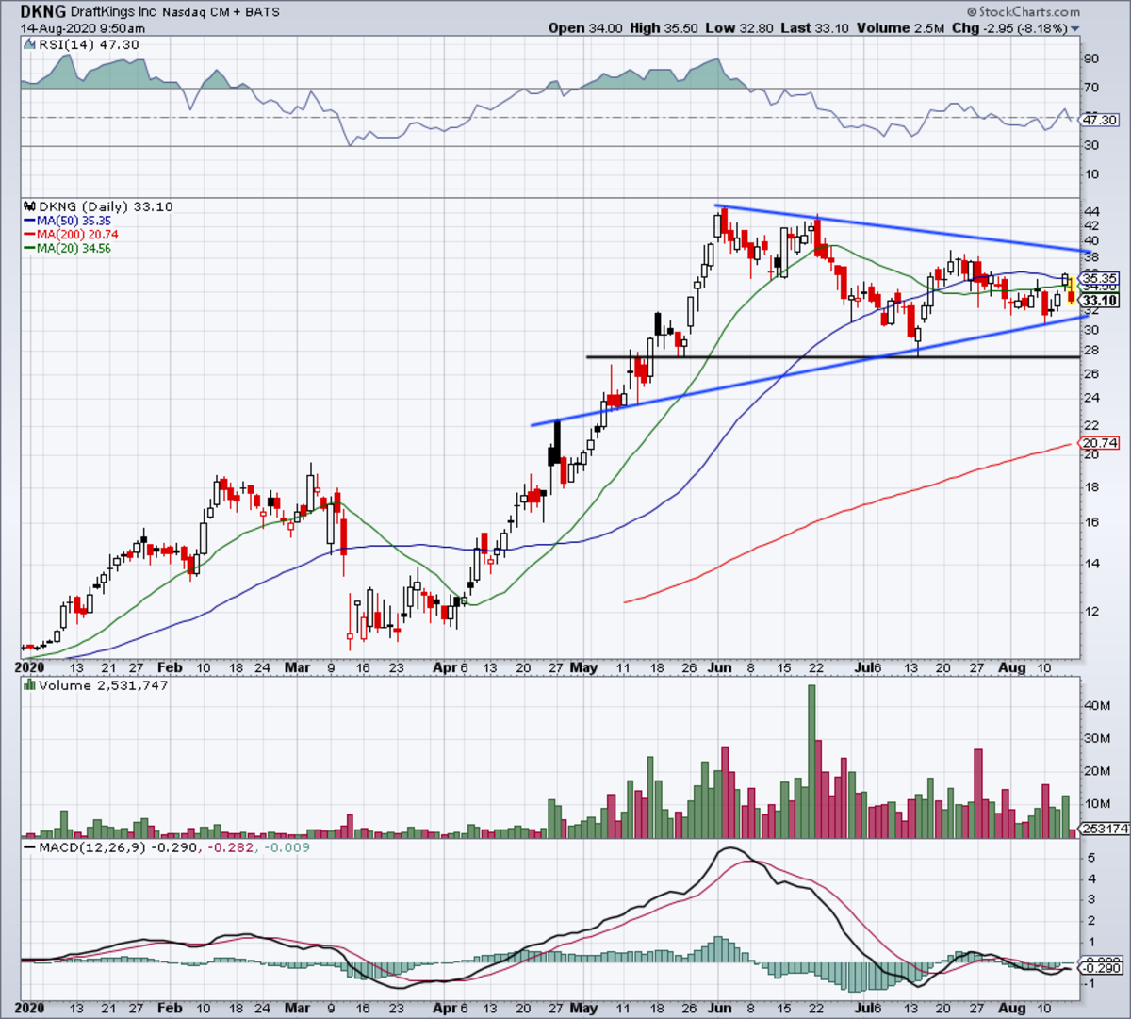Click the 20.74 MA(200) axis value tag
The width and height of the screenshot is (1131, 1019).
tap(1099, 443)
